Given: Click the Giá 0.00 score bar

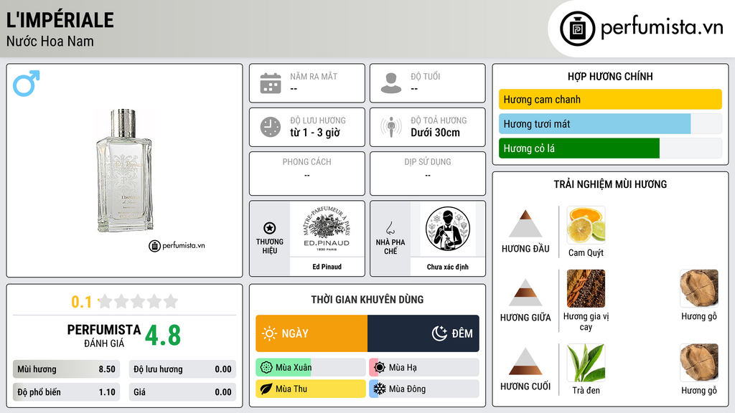Looking at the screenshot, I should click(x=182, y=392).
